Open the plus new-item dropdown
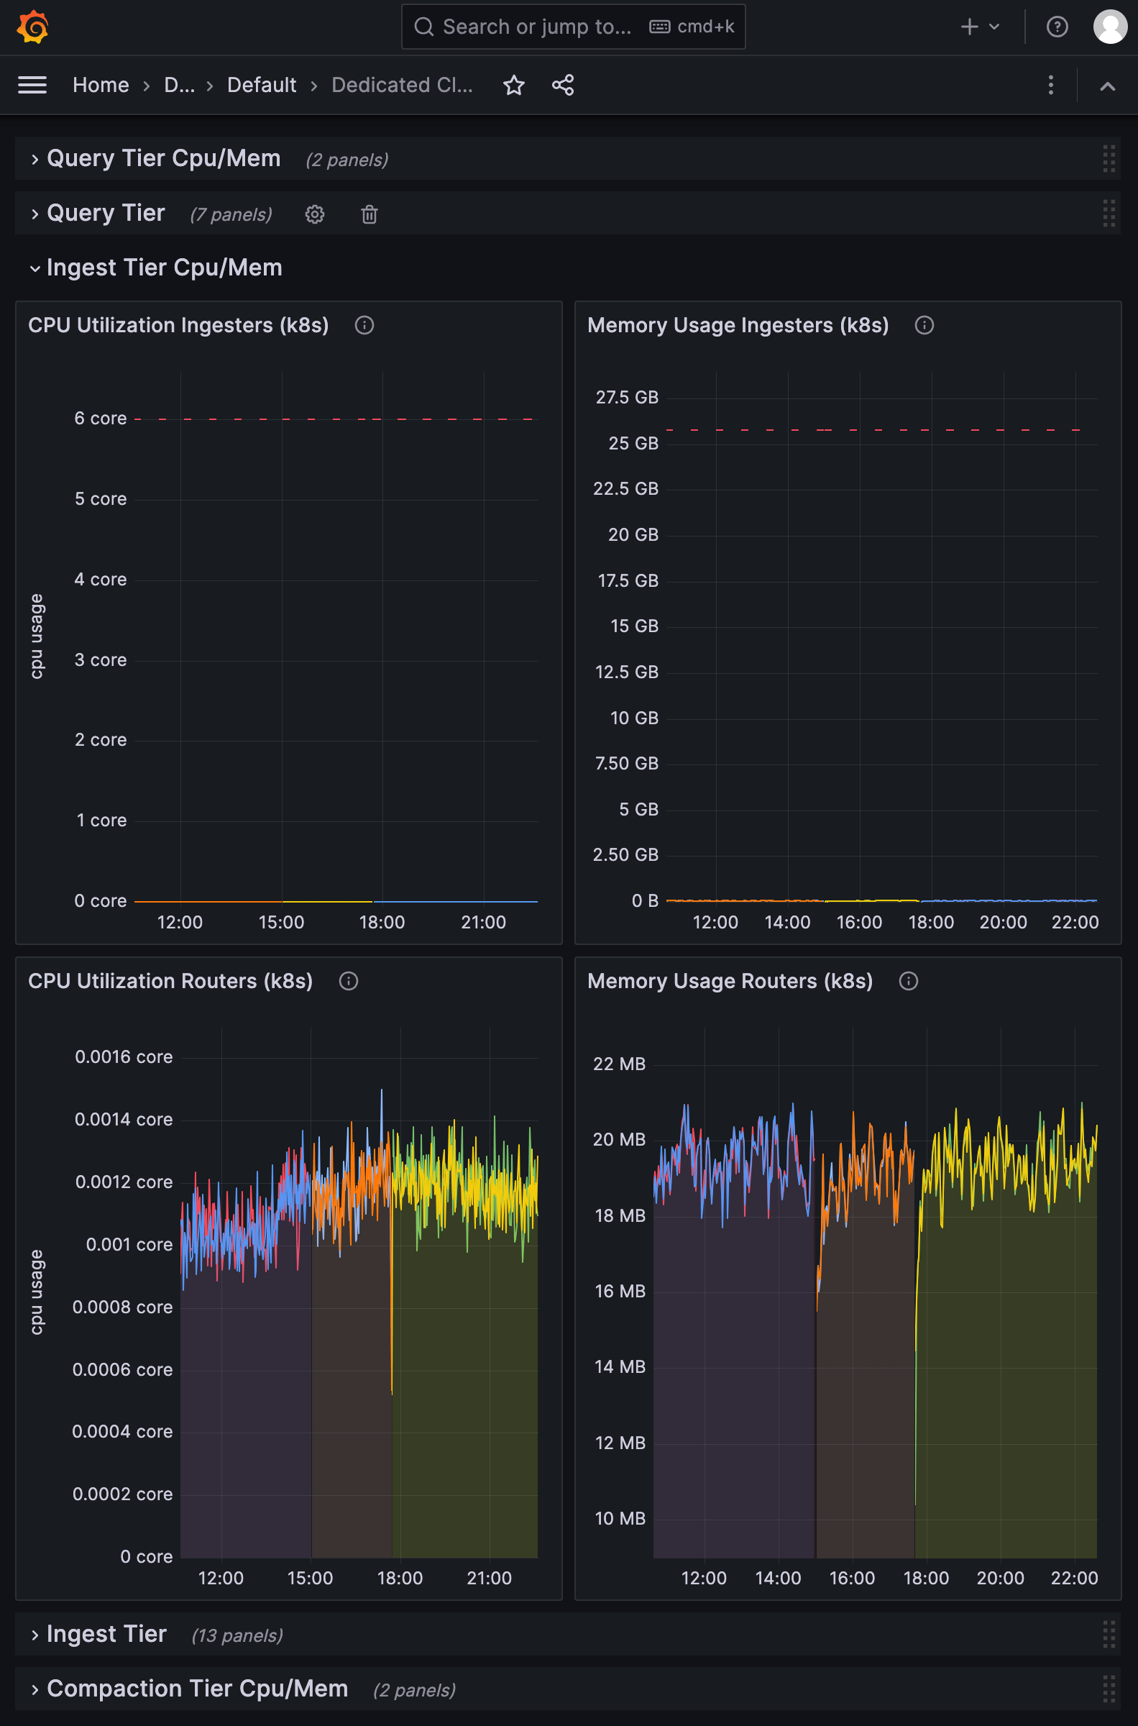This screenshot has height=1726, width=1138. point(979,27)
